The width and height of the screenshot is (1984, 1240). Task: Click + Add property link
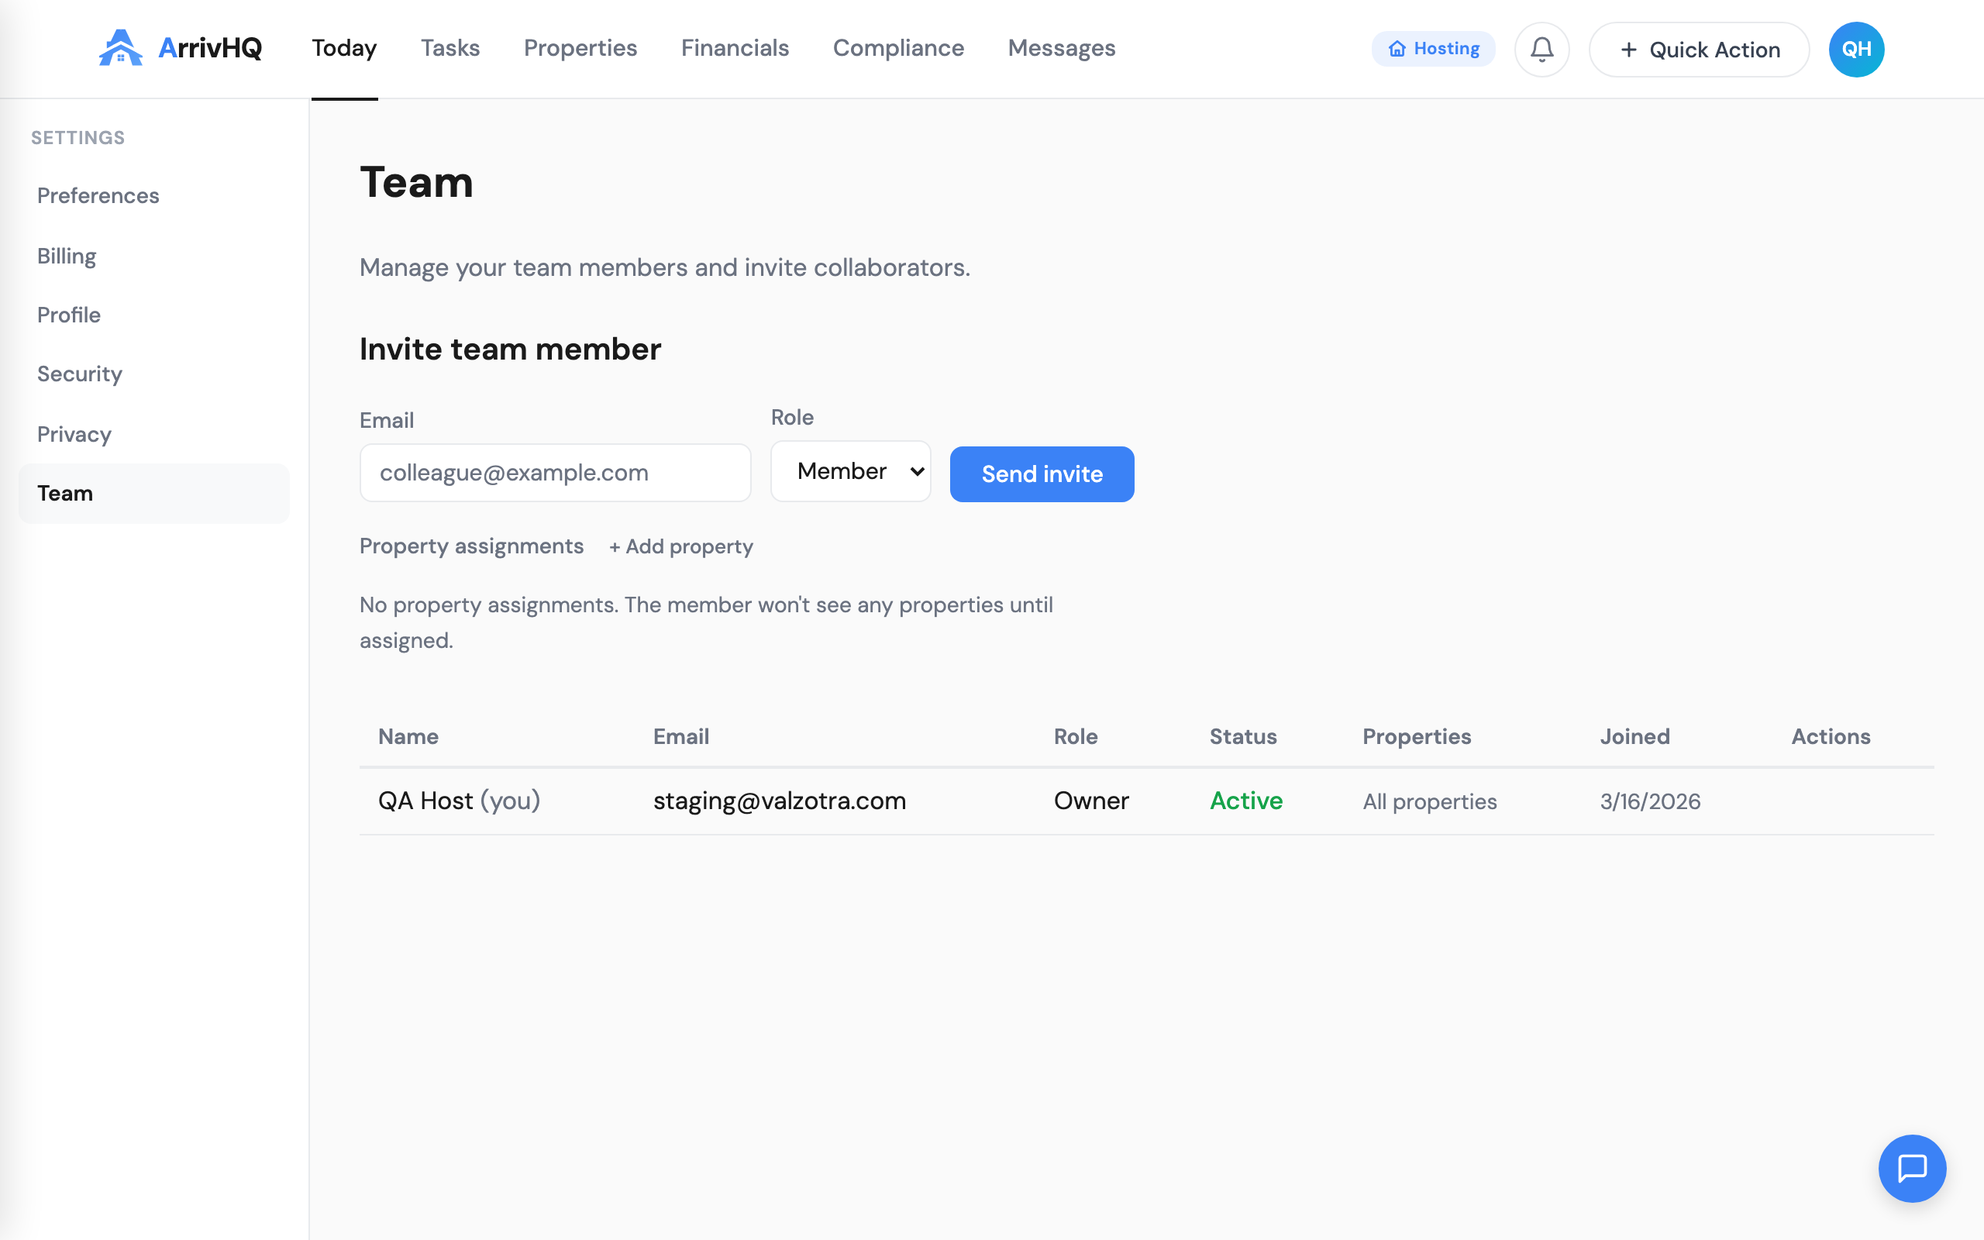coord(680,546)
